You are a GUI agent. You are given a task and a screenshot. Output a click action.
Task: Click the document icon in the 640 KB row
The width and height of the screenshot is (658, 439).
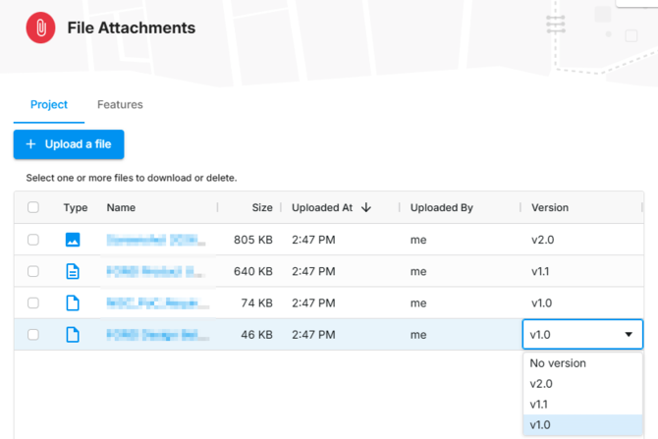pyautogui.click(x=73, y=271)
